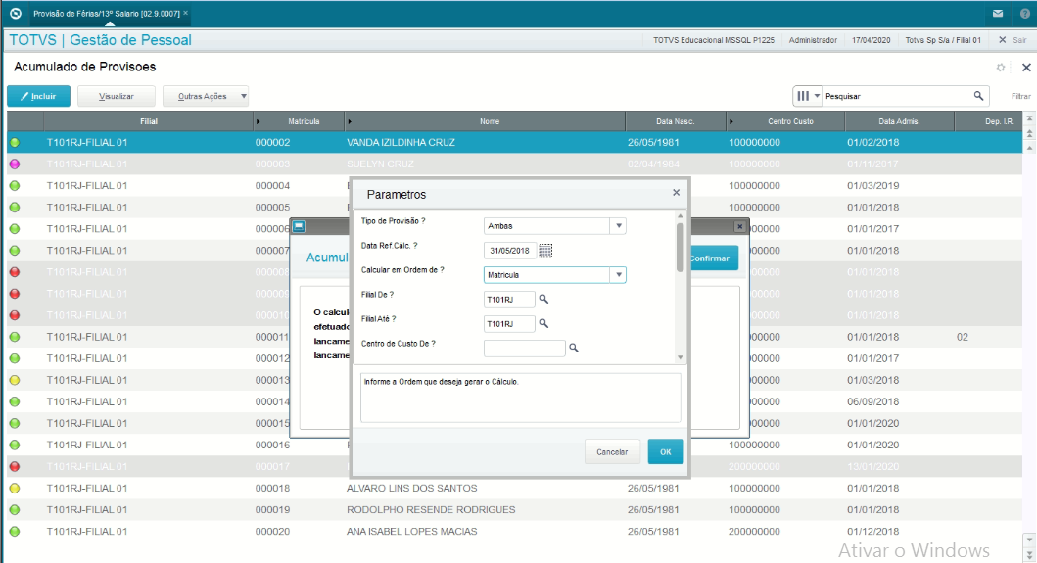Click the Parametros scrollbar down arrow
Screen dimensions: 1037x563
pos(680,358)
